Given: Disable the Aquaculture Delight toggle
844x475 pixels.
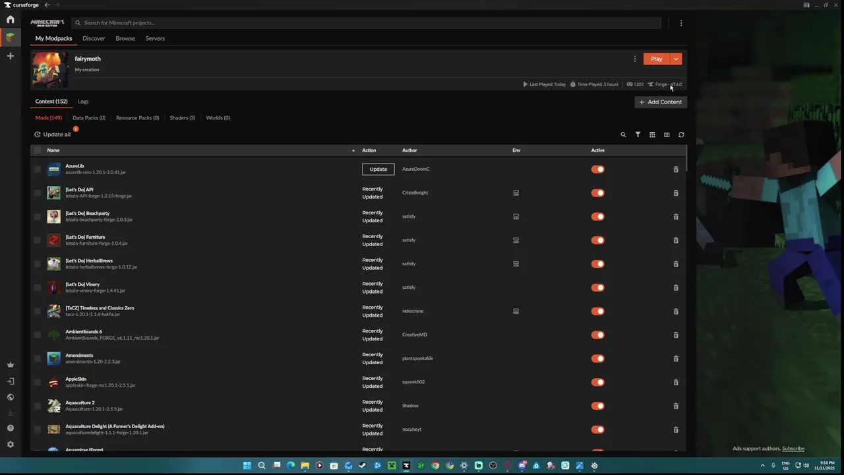Looking at the screenshot, I should (598, 429).
